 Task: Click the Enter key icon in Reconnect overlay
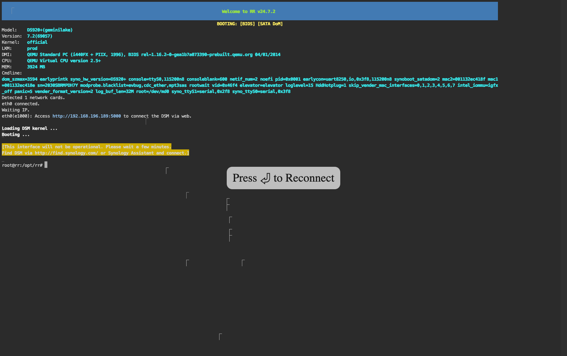(x=265, y=178)
